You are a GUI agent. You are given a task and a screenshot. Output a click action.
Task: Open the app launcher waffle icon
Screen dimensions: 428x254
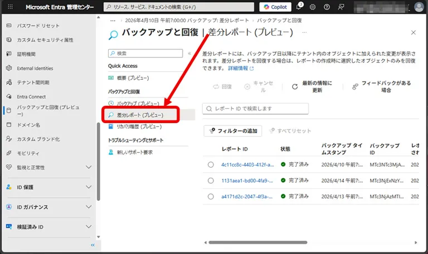point(10,7)
